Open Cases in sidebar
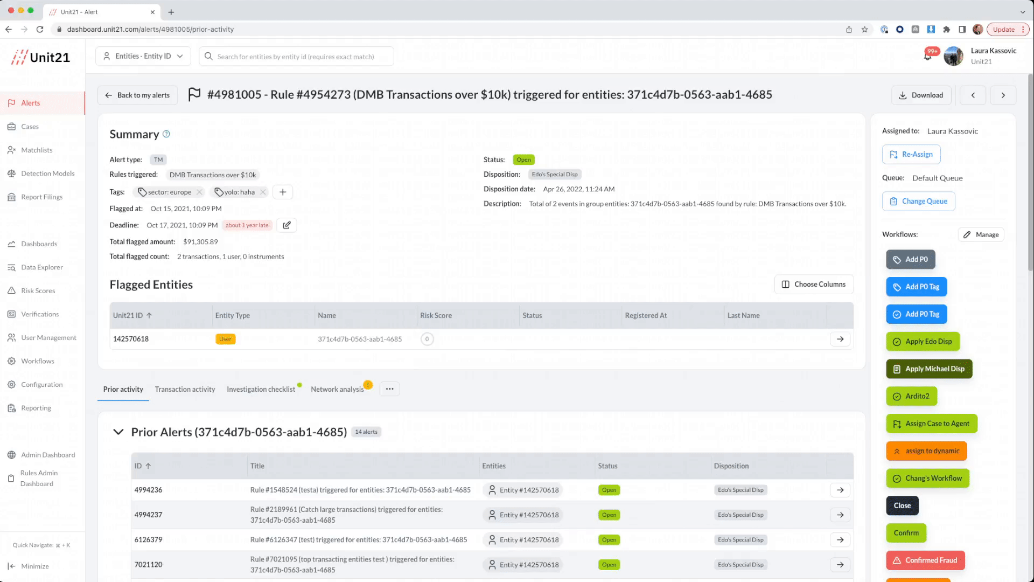 click(43, 127)
